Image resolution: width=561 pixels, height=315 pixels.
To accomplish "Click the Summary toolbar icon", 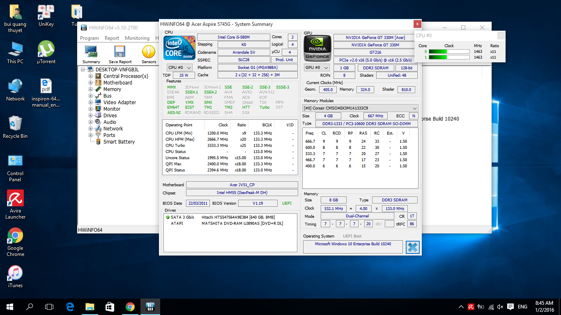I will click(x=91, y=54).
